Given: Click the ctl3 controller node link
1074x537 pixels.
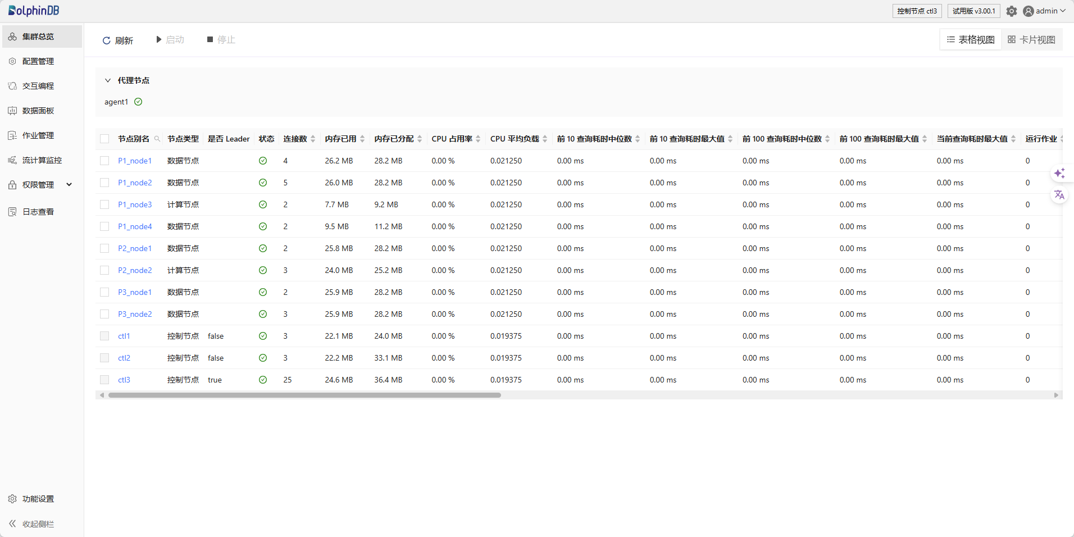Looking at the screenshot, I should pyautogui.click(x=124, y=380).
